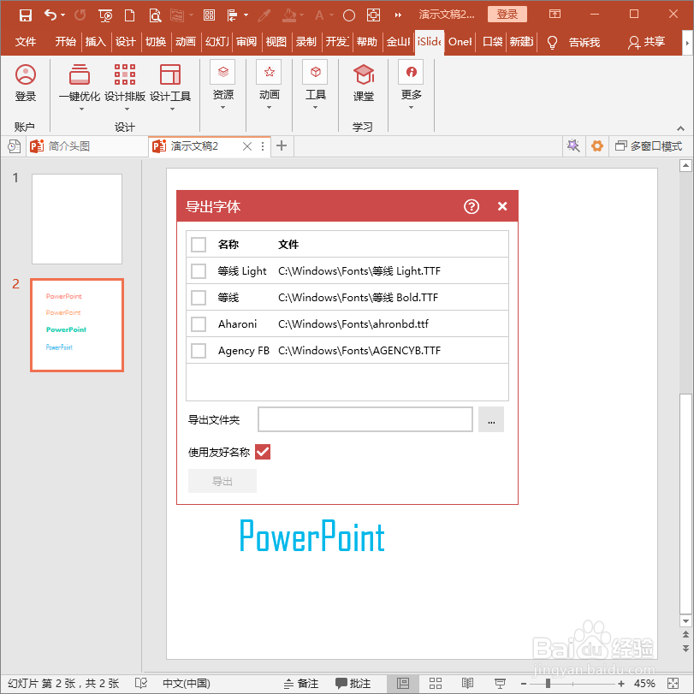
Task: Expand 资源 dropdown arrow
Action: 222,108
